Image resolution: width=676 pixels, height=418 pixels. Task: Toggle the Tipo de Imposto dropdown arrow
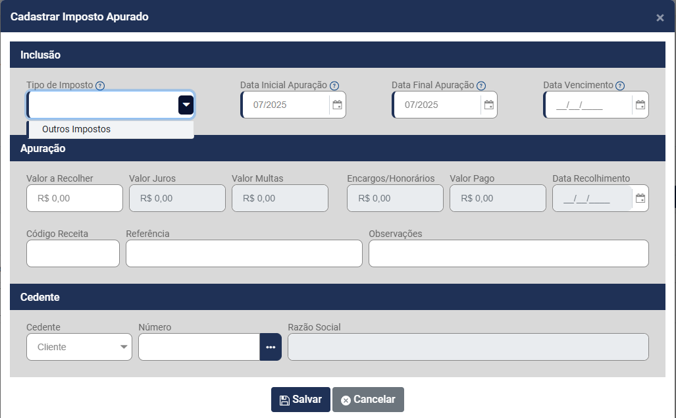tap(186, 105)
